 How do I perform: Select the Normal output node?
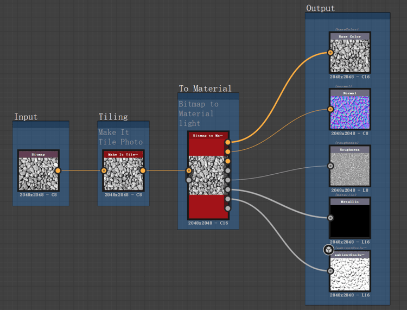coord(350,109)
